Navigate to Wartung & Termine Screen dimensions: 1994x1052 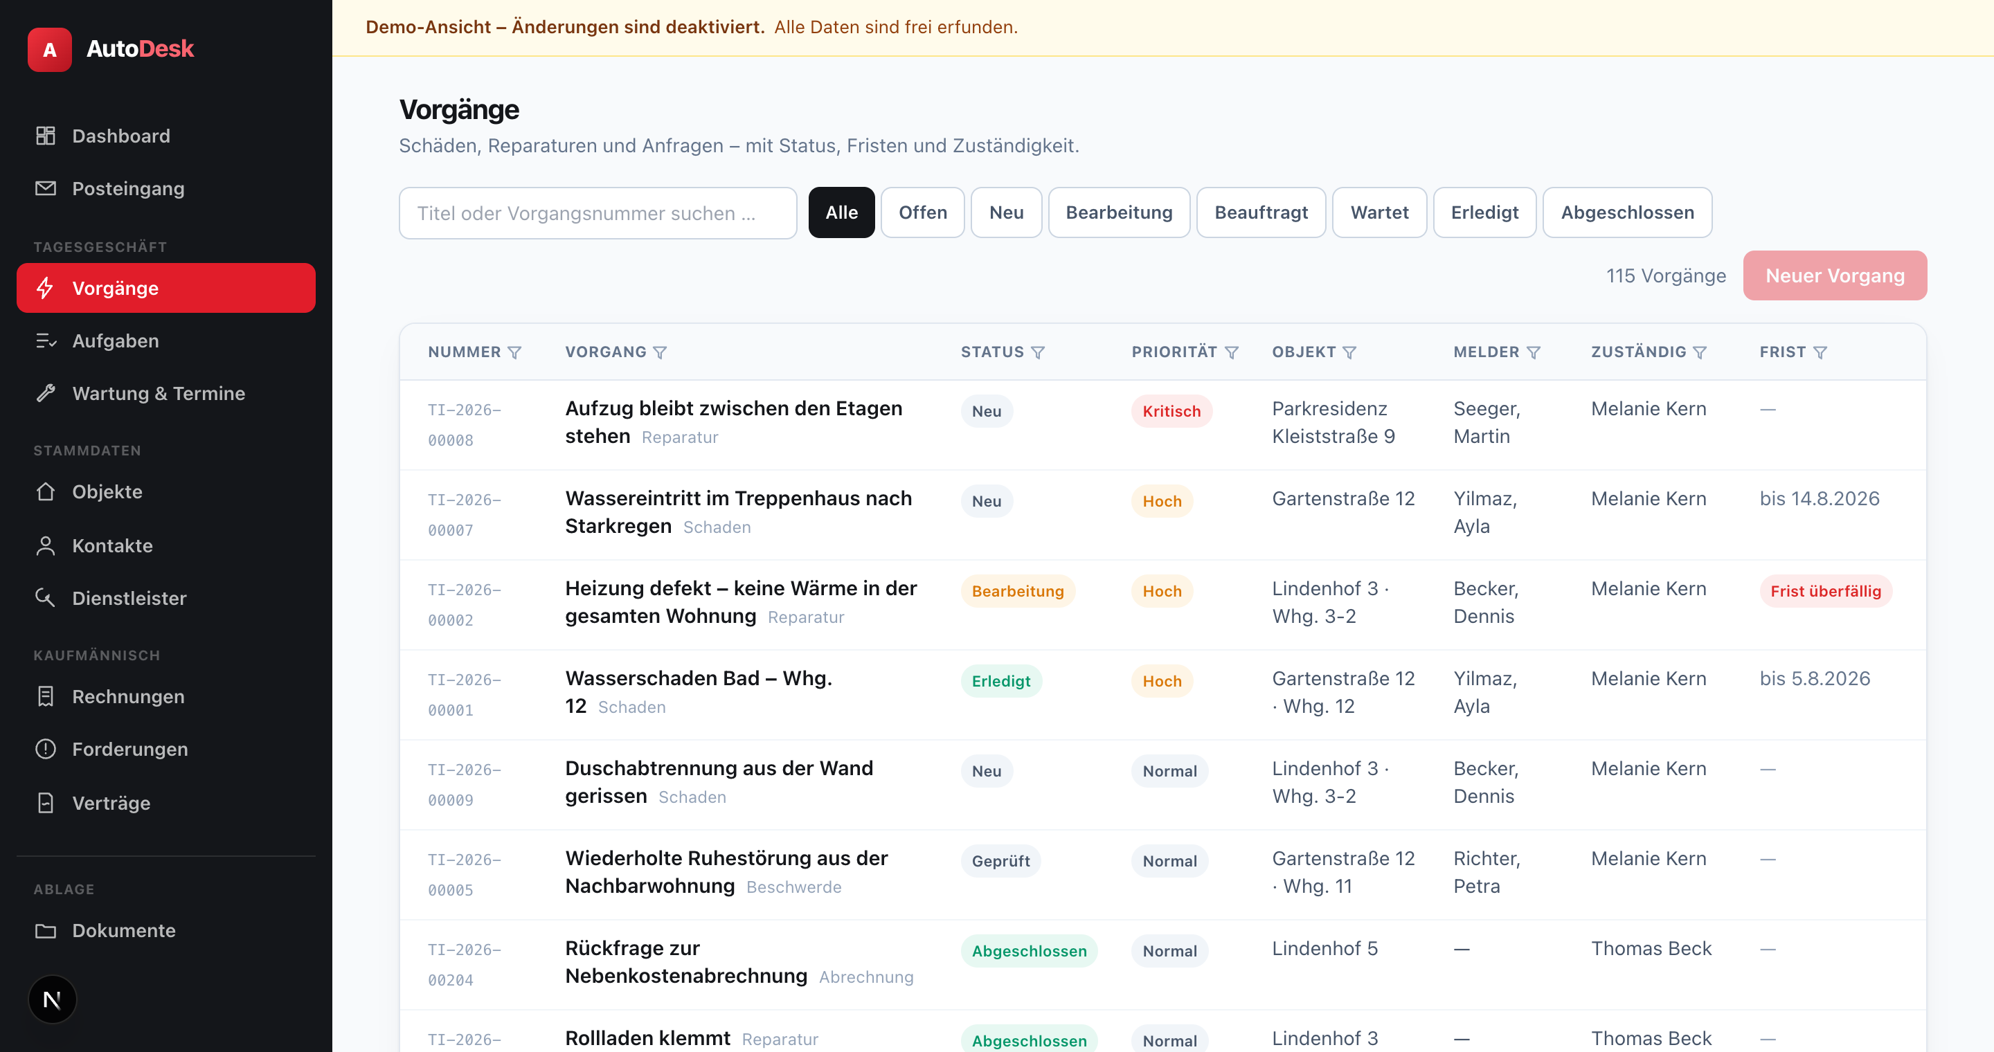point(165,393)
